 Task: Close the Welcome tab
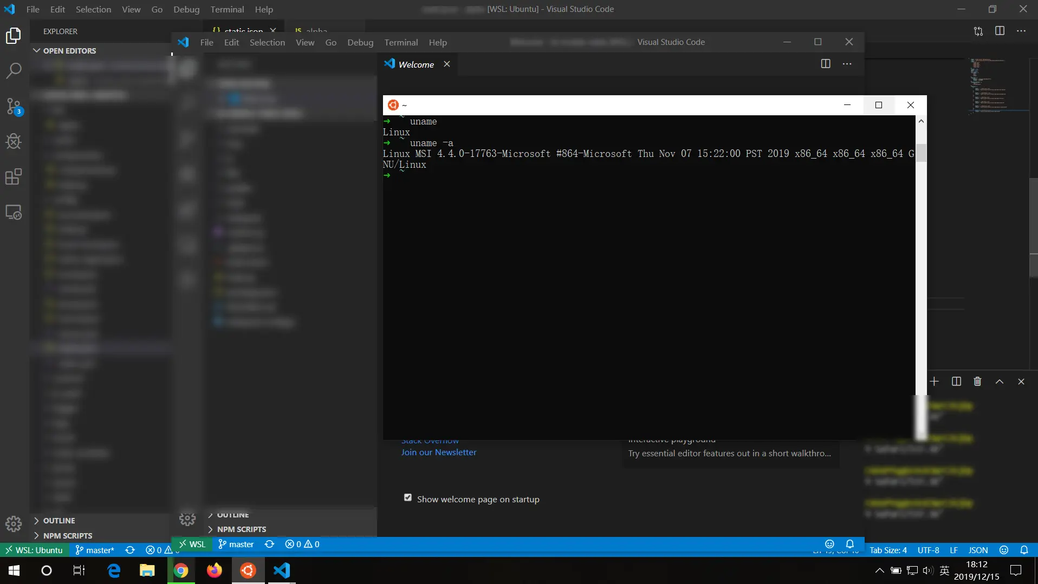click(x=447, y=64)
